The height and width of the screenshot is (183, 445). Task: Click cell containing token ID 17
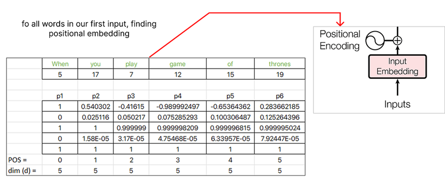coord(95,75)
